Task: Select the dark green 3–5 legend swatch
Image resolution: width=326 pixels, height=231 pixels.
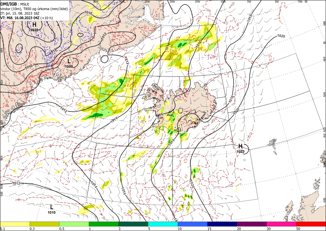Action: tap(133, 224)
